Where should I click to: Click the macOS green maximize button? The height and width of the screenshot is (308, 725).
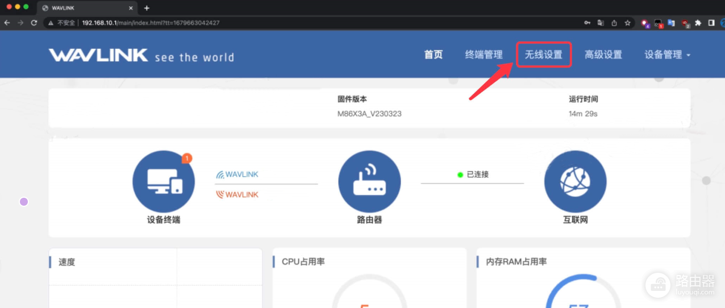pos(26,7)
